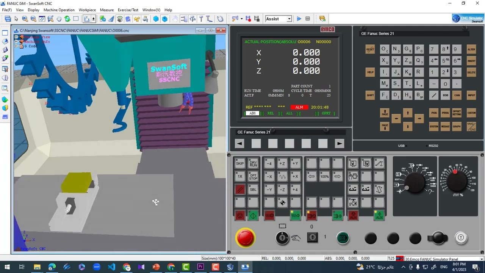Open the Workpiece menu

(x=87, y=10)
